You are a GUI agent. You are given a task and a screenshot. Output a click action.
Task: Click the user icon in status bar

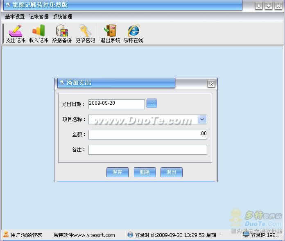tap(6, 234)
